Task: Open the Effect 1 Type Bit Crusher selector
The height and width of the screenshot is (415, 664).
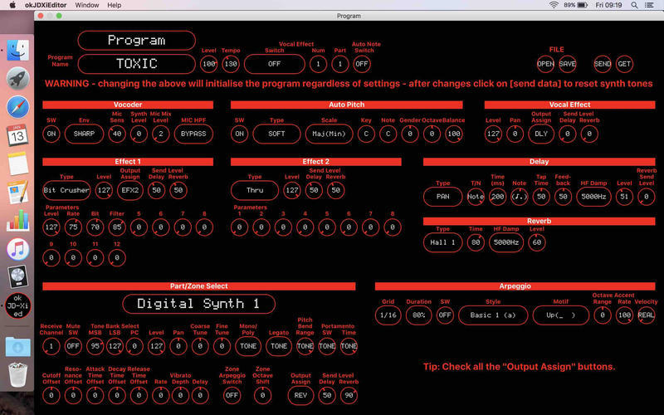Action: pyautogui.click(x=66, y=190)
